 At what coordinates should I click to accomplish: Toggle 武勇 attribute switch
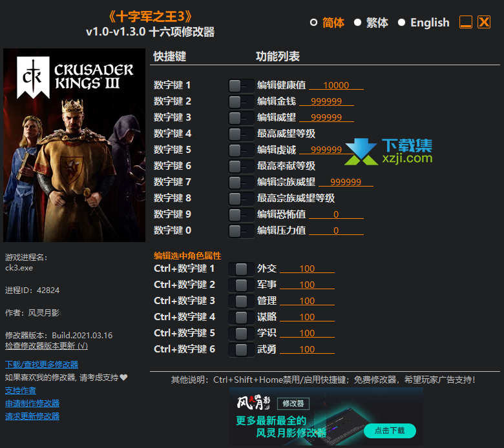click(x=241, y=350)
